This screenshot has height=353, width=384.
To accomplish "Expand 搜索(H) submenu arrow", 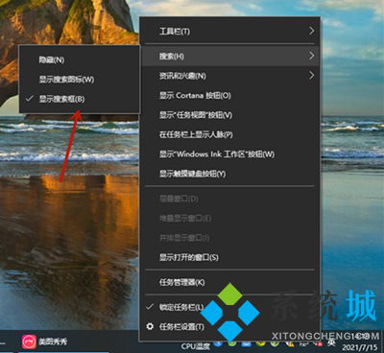I will [x=311, y=57].
